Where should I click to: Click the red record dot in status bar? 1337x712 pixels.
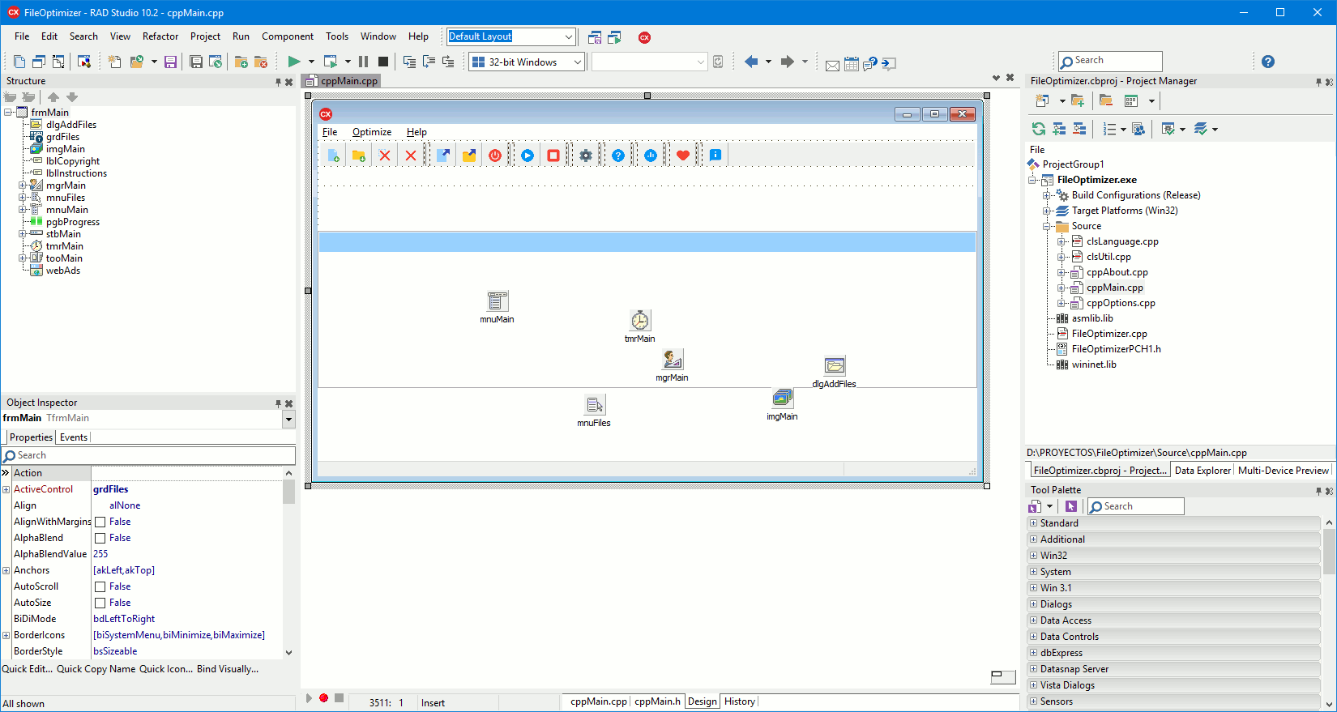tap(324, 698)
